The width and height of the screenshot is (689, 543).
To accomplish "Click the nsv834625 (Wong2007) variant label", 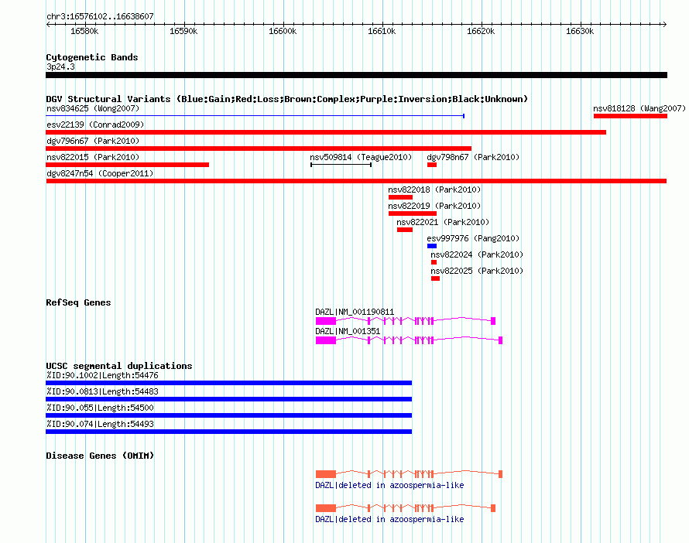I will click(93, 108).
